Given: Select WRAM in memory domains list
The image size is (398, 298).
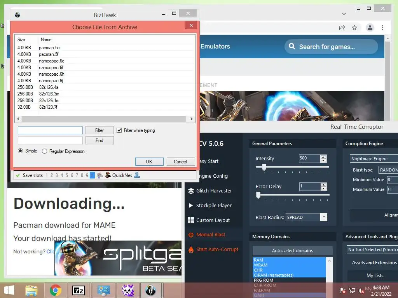Looking at the screenshot, I should 289,265.
